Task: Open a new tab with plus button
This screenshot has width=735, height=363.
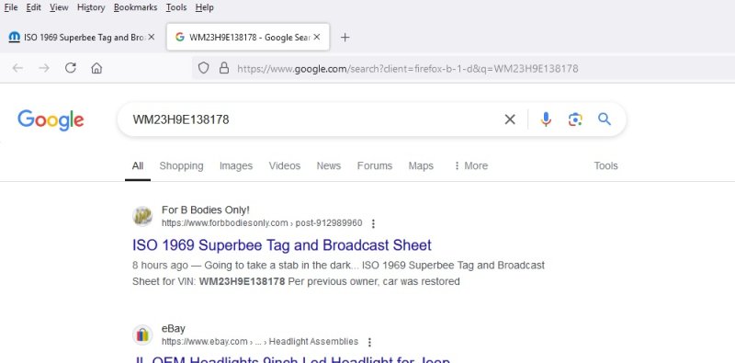Action: pyautogui.click(x=345, y=38)
